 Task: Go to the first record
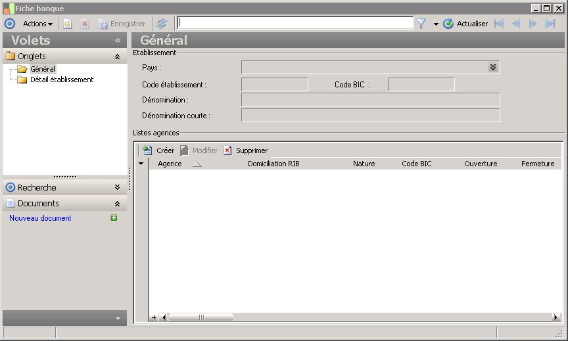pyautogui.click(x=499, y=24)
